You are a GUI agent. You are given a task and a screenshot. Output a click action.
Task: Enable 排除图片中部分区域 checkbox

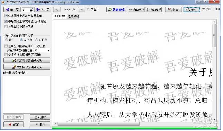point(6,26)
